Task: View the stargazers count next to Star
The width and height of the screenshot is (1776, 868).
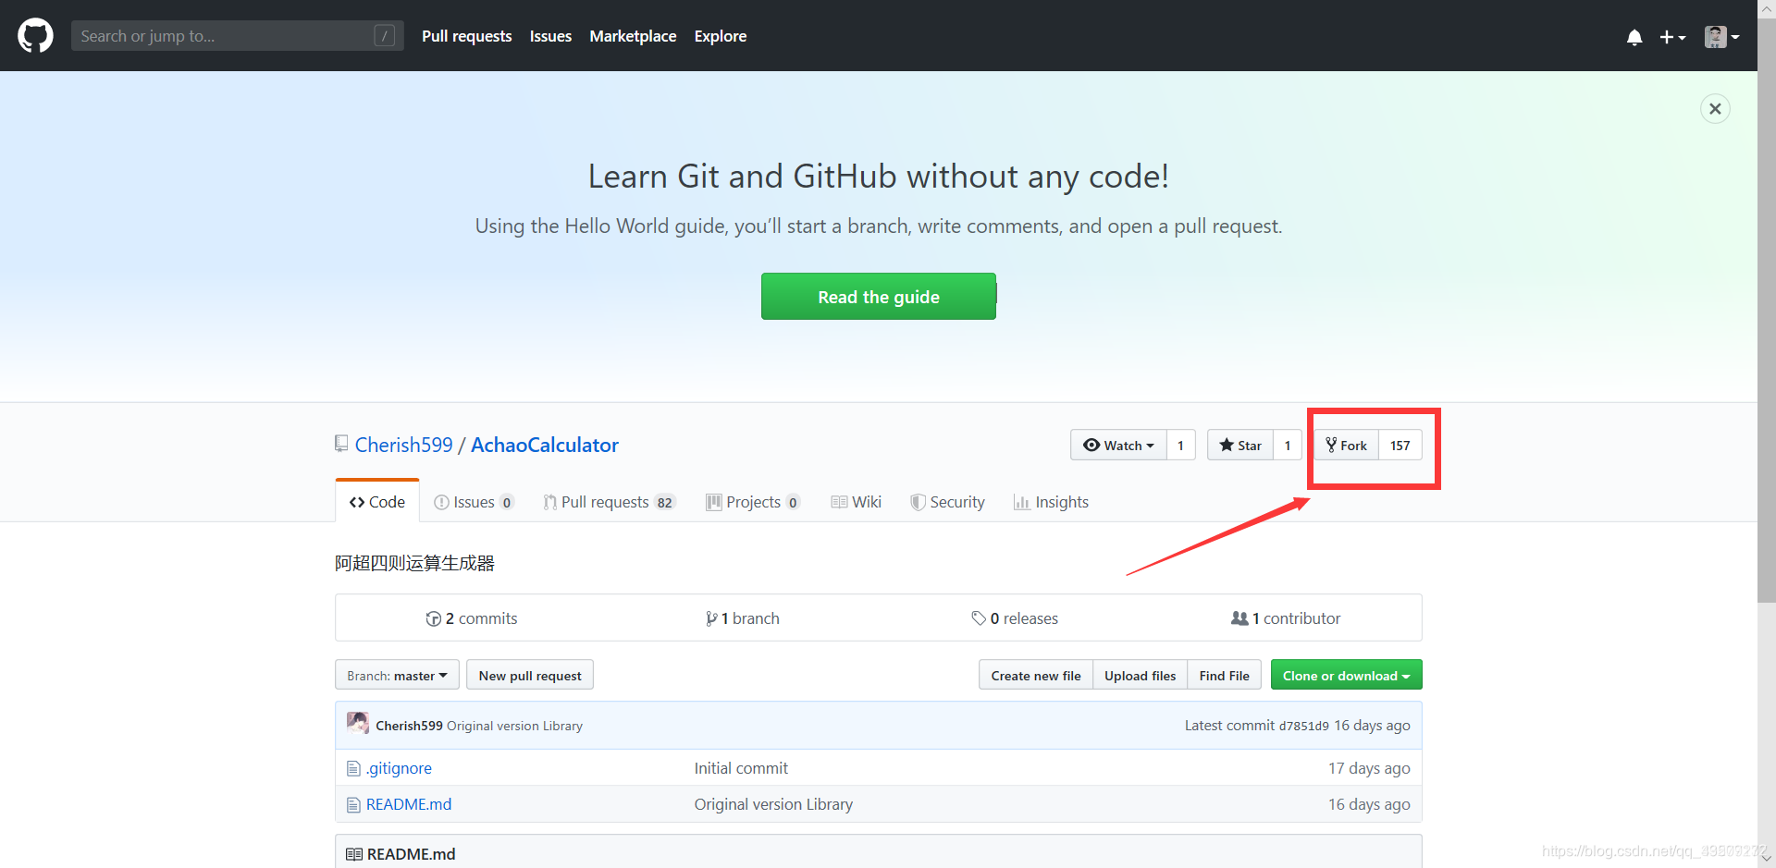Action: tap(1288, 445)
